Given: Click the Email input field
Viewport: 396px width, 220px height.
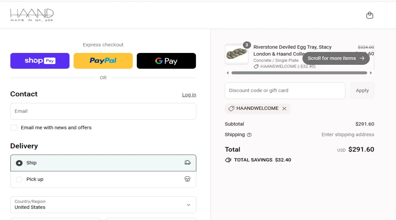Looking at the screenshot, I should pos(103,111).
